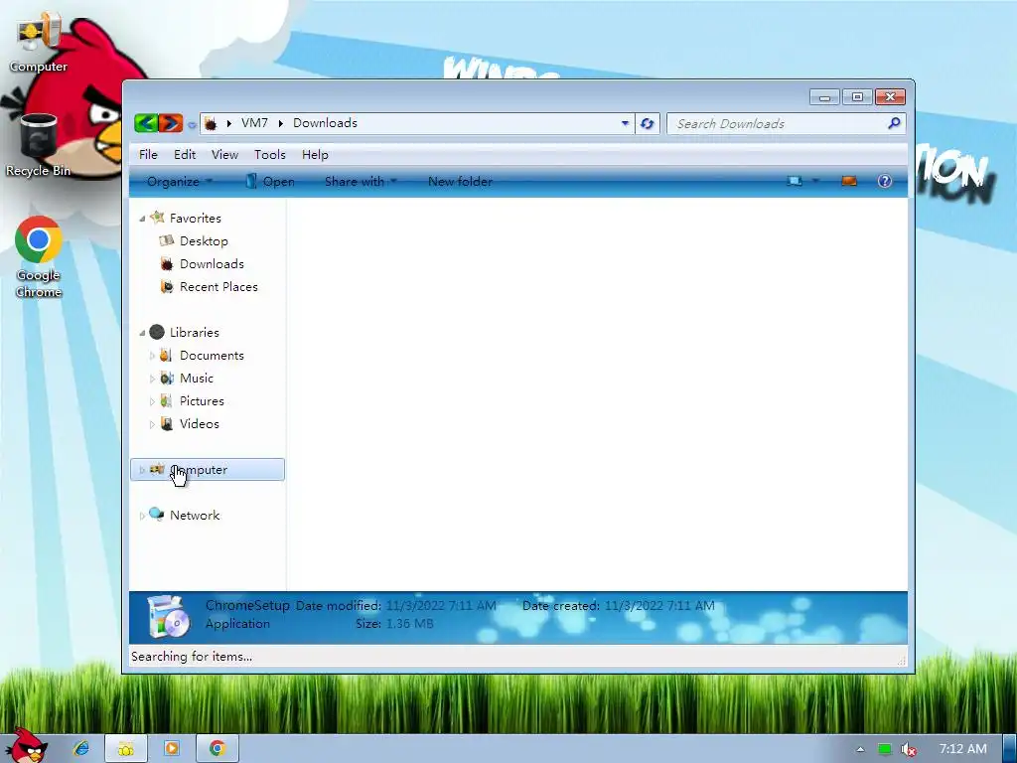Open the Share with dropdown
1017x763 pixels.
pyautogui.click(x=360, y=182)
